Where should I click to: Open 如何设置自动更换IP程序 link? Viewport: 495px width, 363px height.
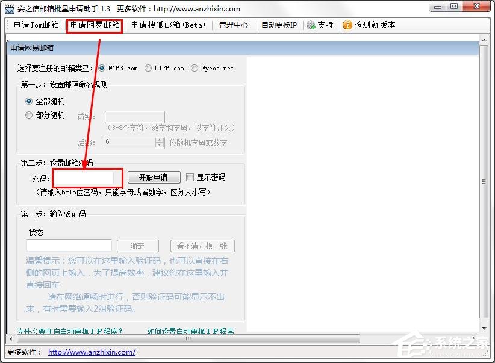point(191,330)
